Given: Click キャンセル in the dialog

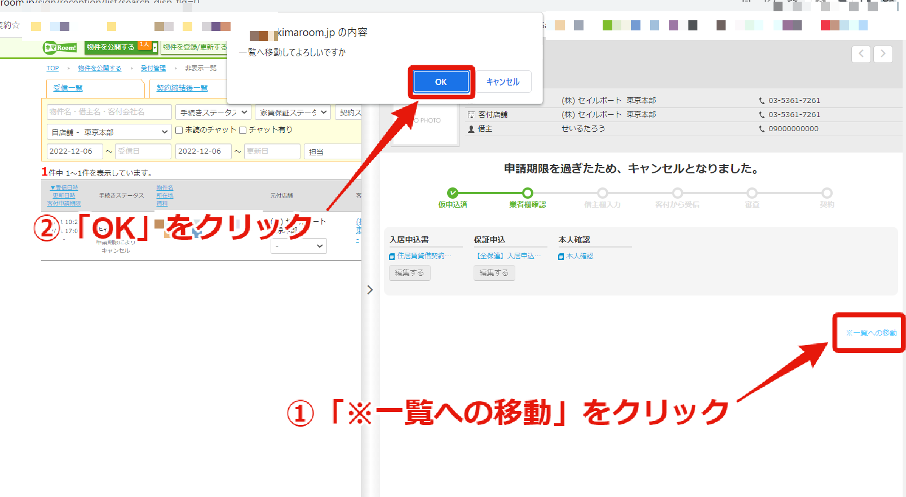Looking at the screenshot, I should pos(503,82).
